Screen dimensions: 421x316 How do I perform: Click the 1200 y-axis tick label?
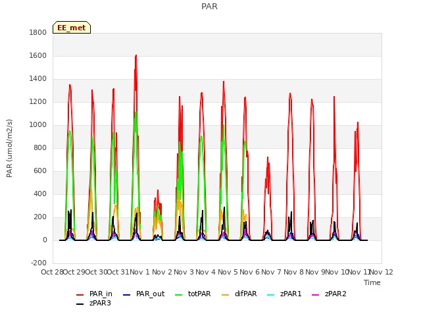[x=38, y=102]
